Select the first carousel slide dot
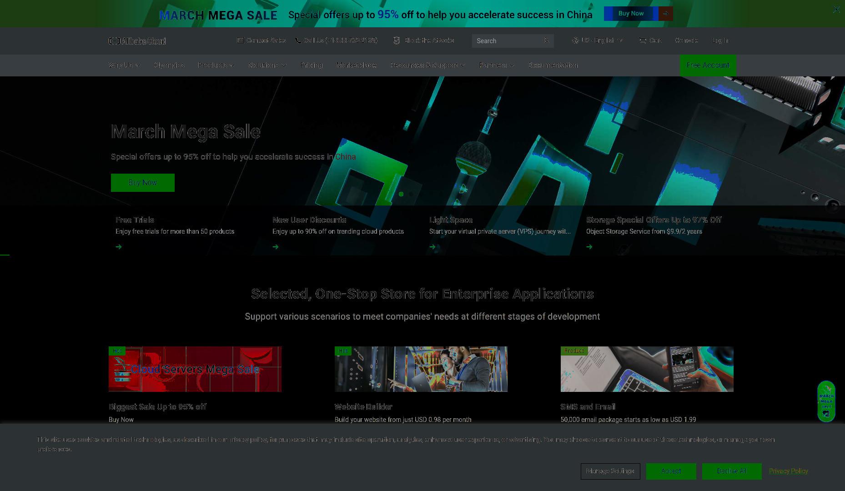 point(401,194)
